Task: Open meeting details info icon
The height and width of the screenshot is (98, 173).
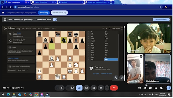Action: click(x=140, y=88)
